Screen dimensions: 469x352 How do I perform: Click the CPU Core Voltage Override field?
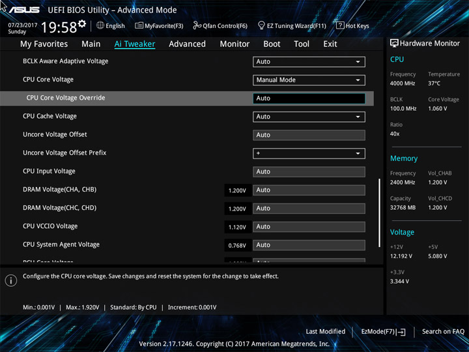point(309,98)
